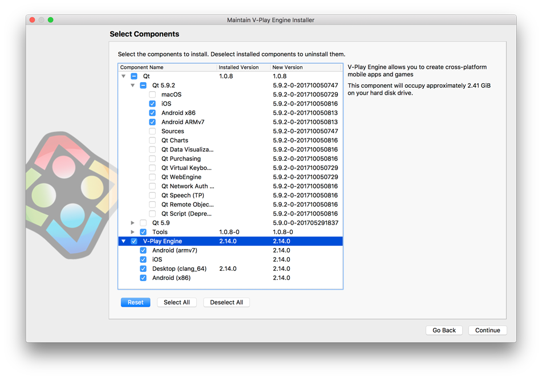Check the Qt Remote Objects checkbox
Screen dimensions: 542x379
[152, 205]
